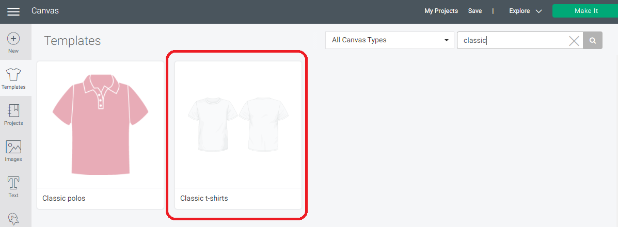Clear the search field with X
The width and height of the screenshot is (618, 227).
coord(574,41)
